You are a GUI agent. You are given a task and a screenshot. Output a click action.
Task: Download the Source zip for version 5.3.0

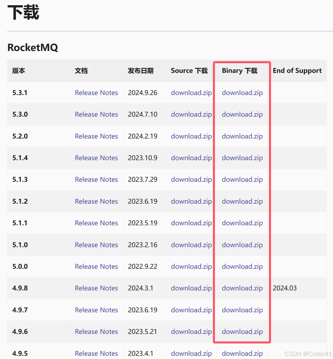point(191,114)
